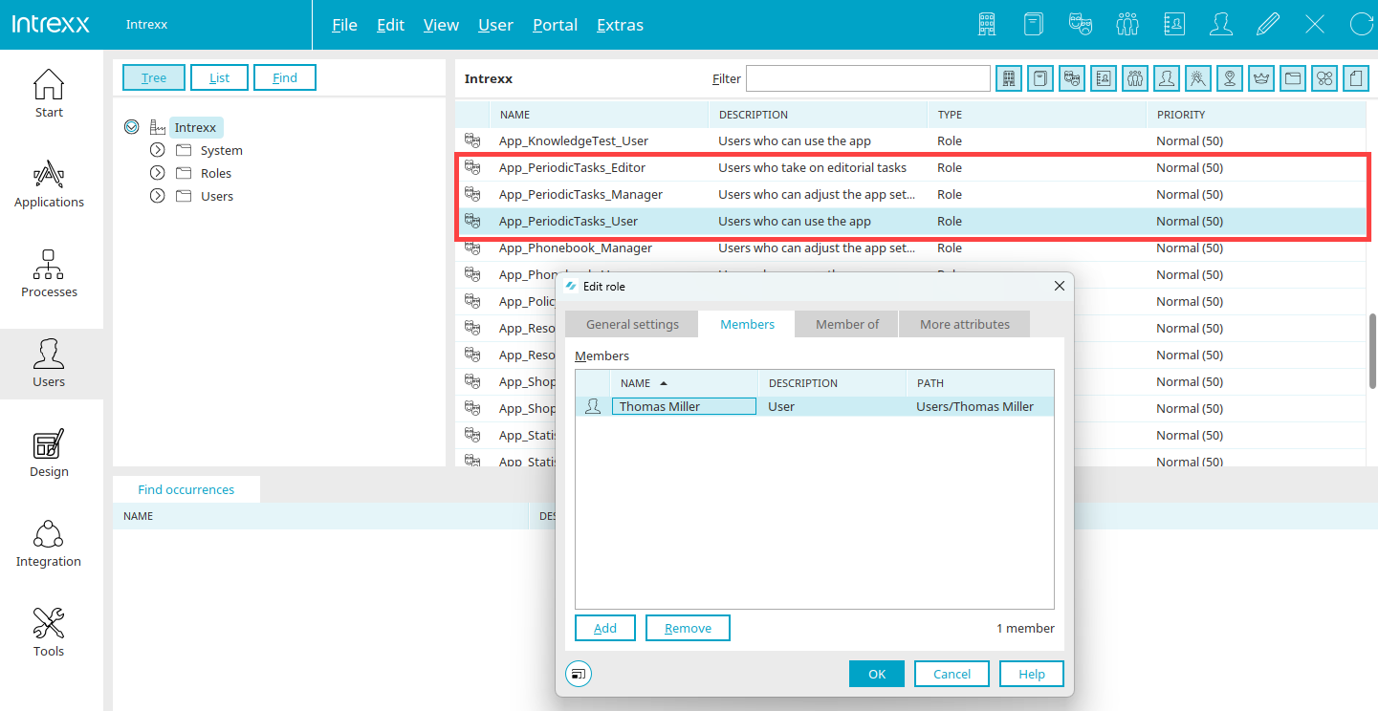This screenshot has height=711, width=1378.
Task: Select the App_Phonebook_Manager row
Action: pos(912,248)
